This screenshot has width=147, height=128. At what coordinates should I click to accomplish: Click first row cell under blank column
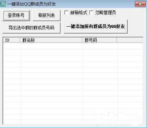pos(130,46)
